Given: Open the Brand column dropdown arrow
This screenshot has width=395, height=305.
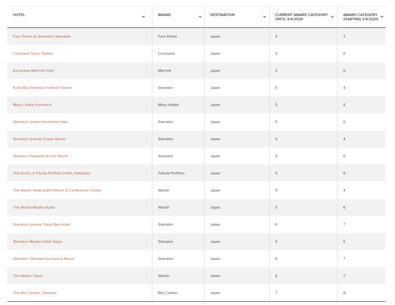Looking at the screenshot, I should (200, 17).
